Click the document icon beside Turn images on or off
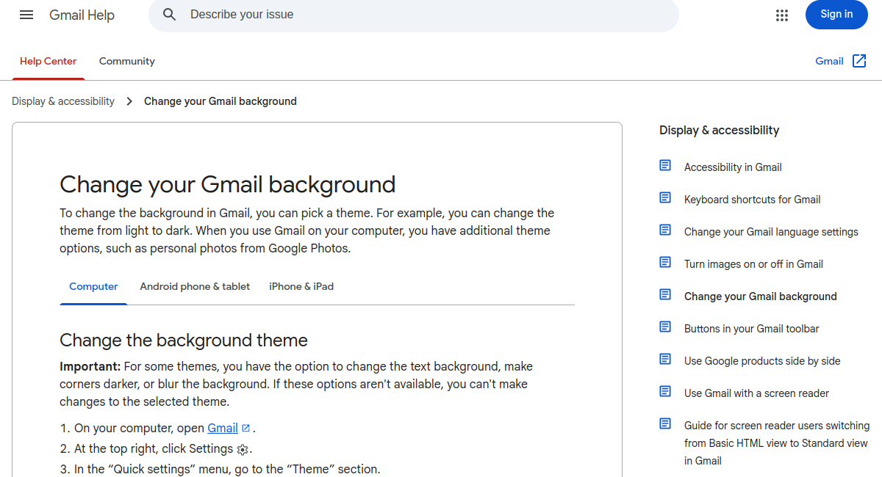Viewport: 882px width, 477px height. pos(665,263)
